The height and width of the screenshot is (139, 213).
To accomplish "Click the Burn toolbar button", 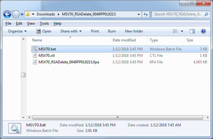I will tap(112, 31).
